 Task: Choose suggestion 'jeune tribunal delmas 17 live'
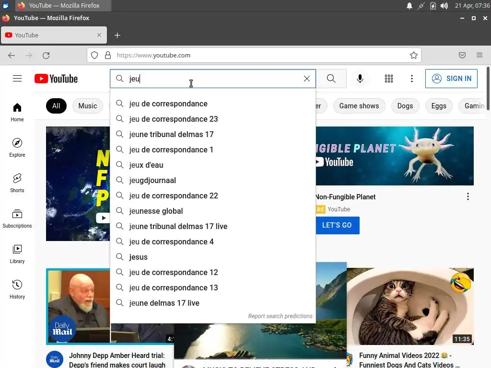pos(213,226)
